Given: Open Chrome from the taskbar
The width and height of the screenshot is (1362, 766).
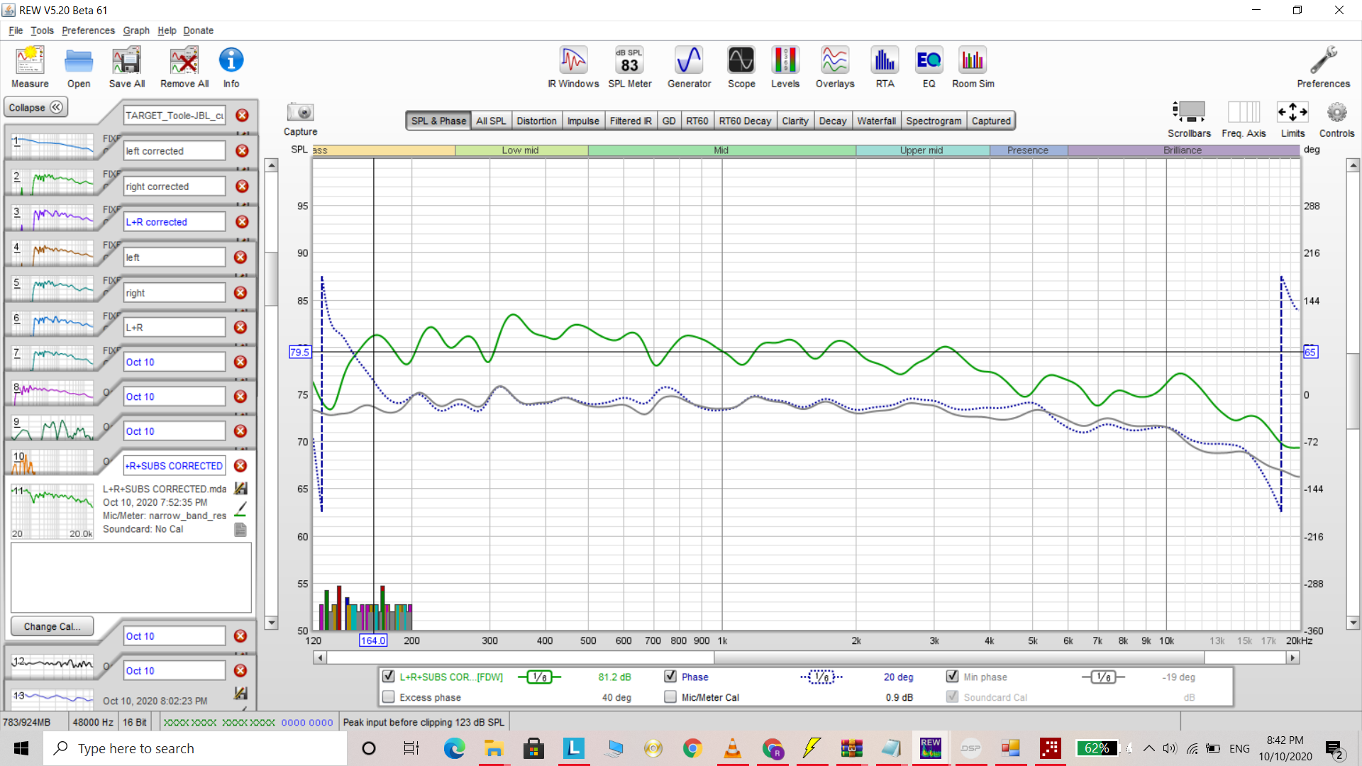Looking at the screenshot, I should (692, 748).
